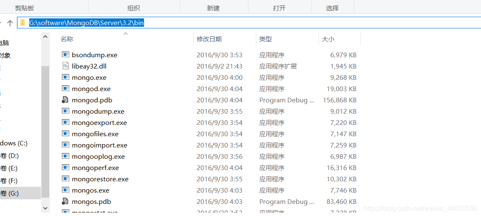Click the 2016/9/30 3:56 date cell
This screenshot has height=216, width=481.
coord(219,157)
